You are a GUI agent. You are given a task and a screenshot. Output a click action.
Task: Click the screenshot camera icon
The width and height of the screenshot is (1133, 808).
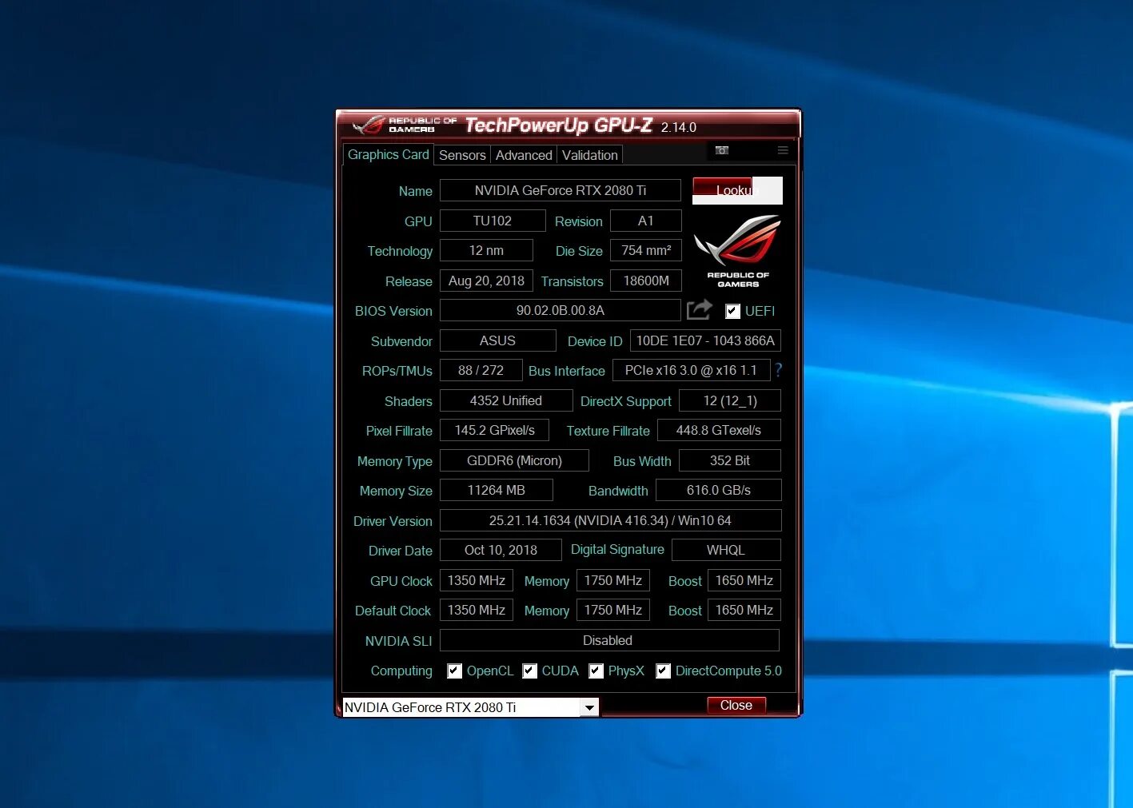click(722, 150)
